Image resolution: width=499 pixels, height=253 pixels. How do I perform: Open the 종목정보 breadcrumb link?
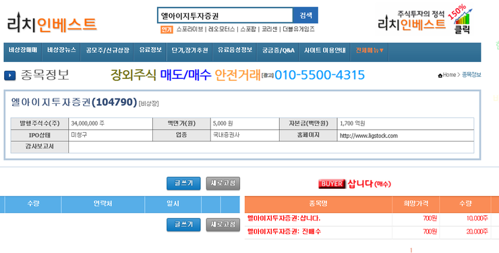[471, 75]
